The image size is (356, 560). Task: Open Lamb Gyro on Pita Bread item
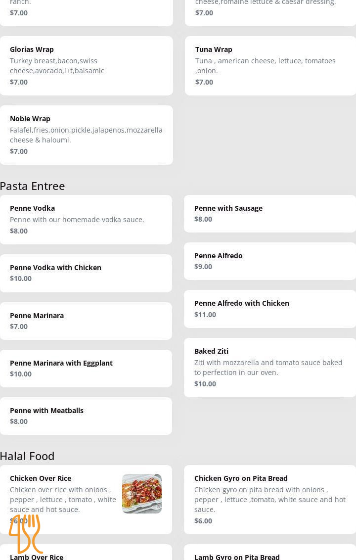click(270, 554)
